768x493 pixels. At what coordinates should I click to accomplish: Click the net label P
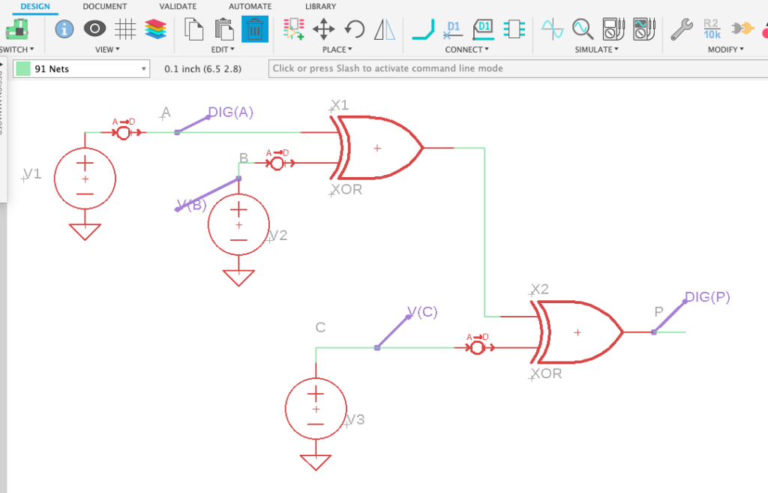[658, 311]
